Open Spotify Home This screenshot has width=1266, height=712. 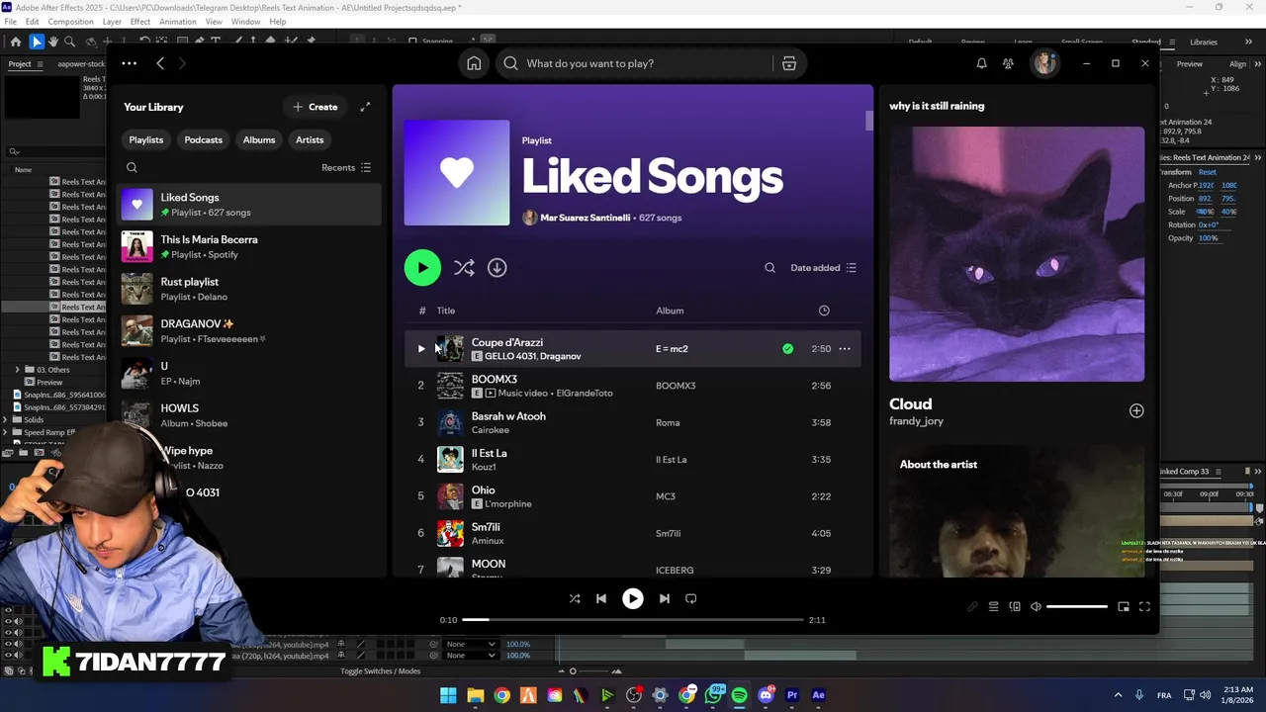coord(474,63)
